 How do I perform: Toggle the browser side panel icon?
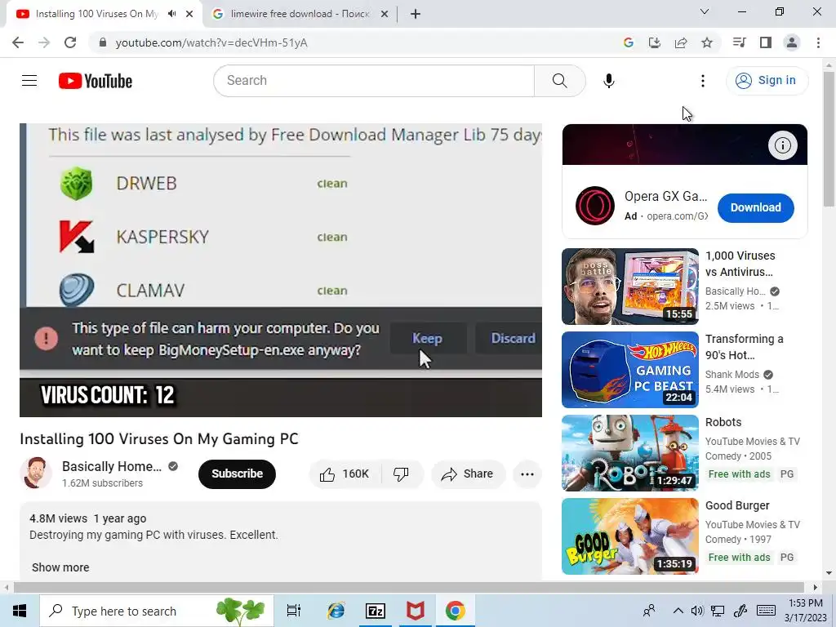click(766, 42)
